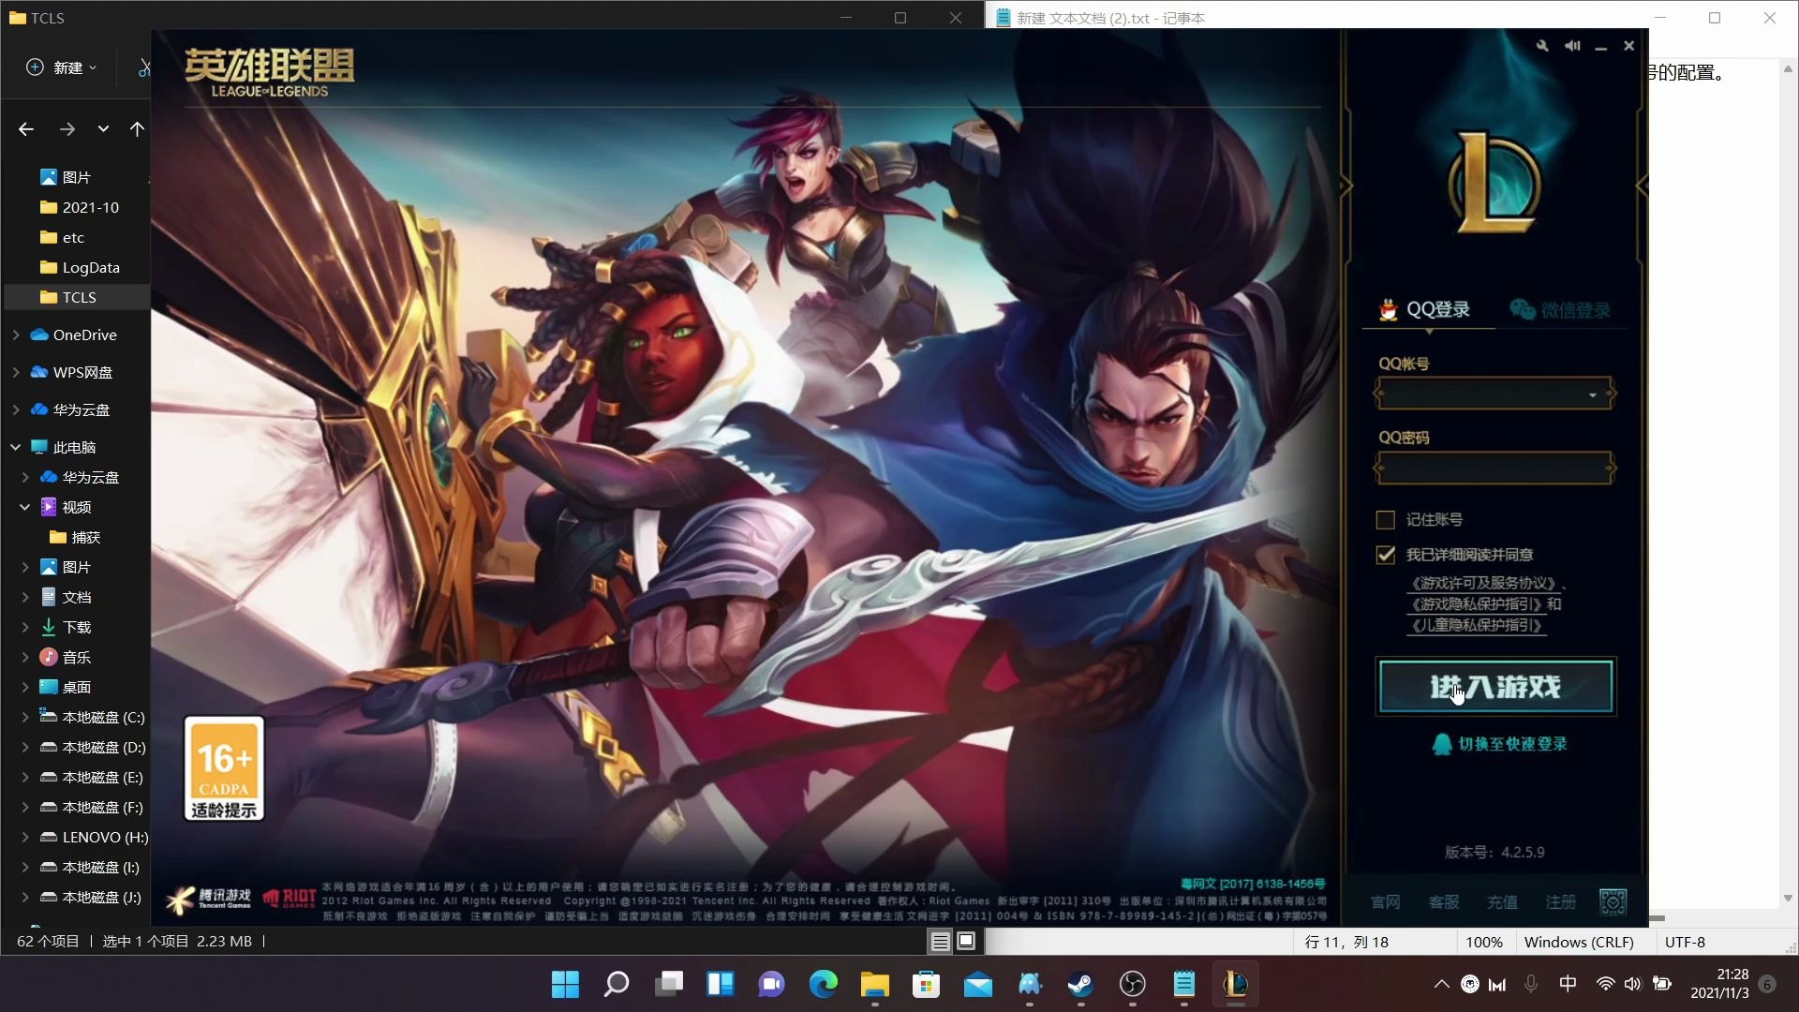Switch to the QQ登录 login tab
This screenshot has width=1799, height=1012.
click(1438, 309)
